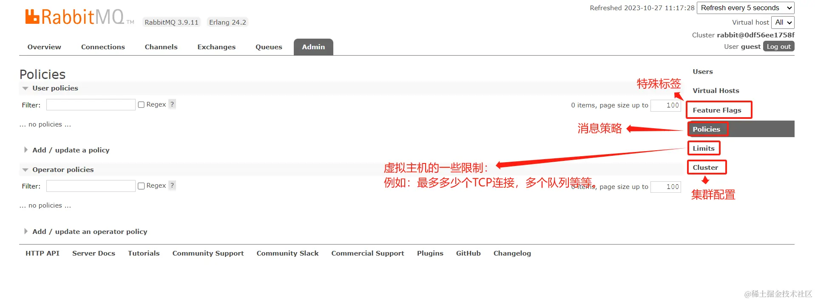Click the Operator policies page size field
Image resolution: width=815 pixels, height=301 pixels.
coord(666,187)
